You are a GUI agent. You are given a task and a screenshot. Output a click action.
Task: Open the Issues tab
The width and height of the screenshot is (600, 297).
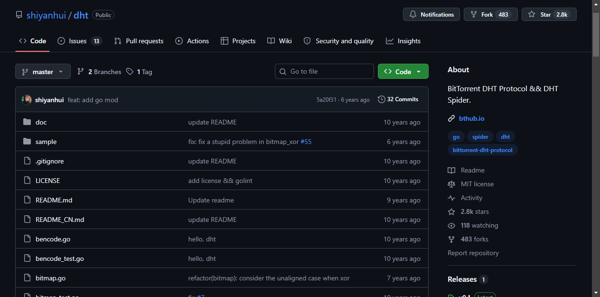(80, 41)
